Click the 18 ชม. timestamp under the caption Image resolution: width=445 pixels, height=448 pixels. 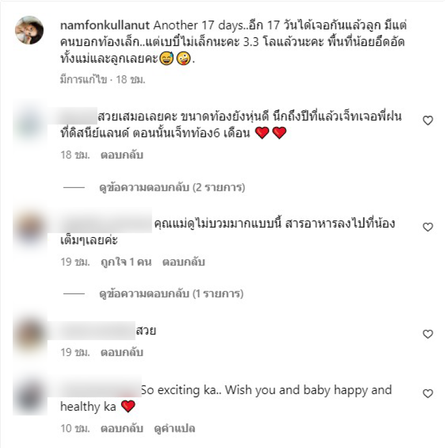130,80
